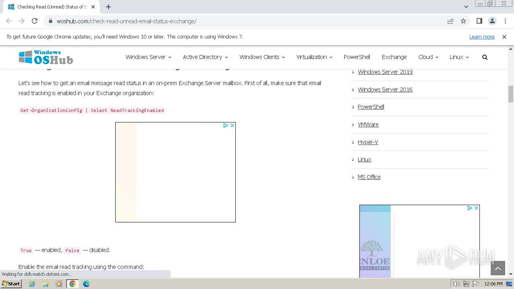
Task: Click the Chrome taskbar icon
Action: click(73, 284)
